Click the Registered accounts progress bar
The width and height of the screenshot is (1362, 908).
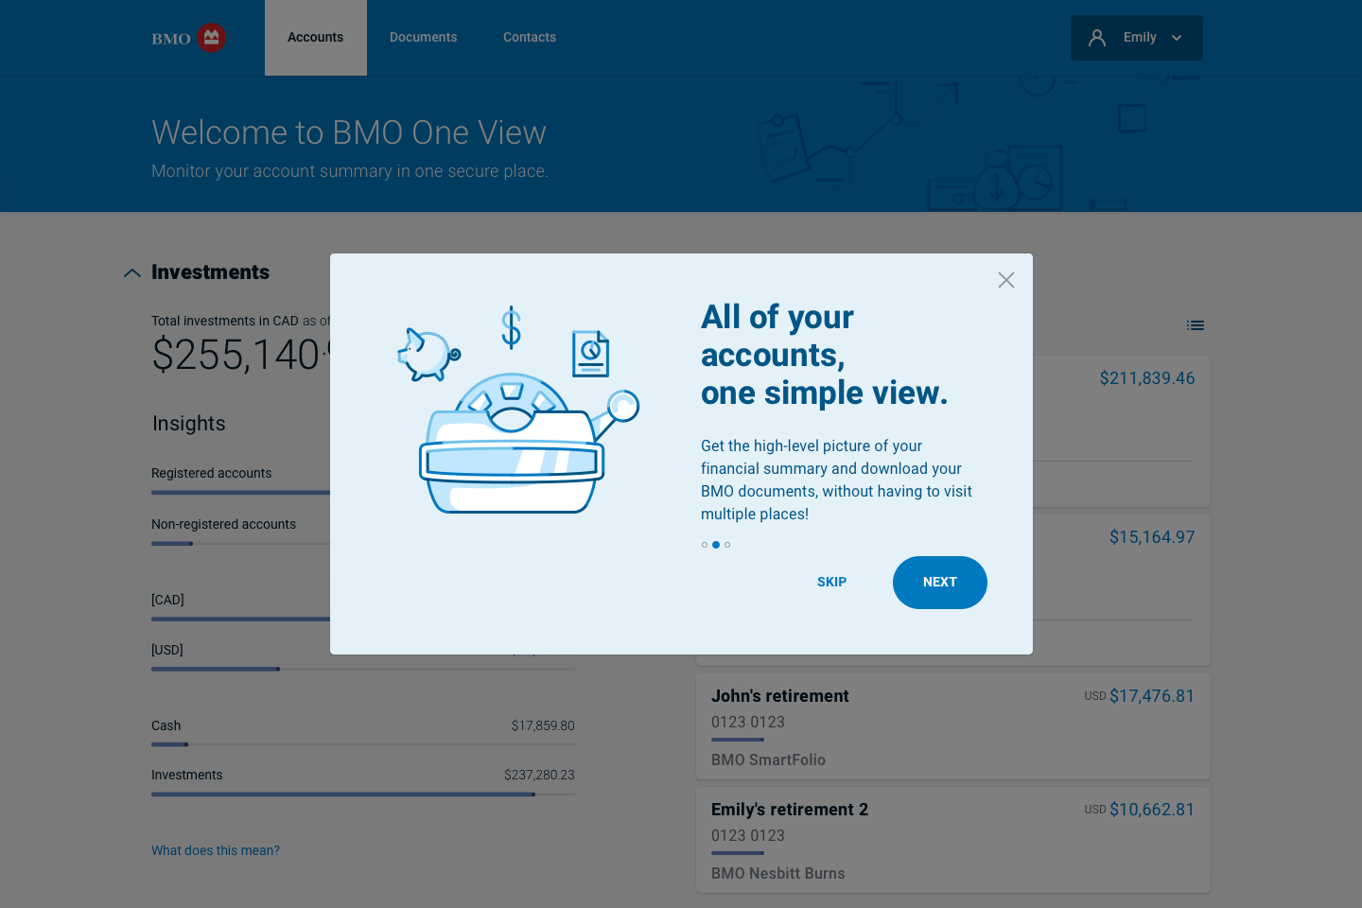[241, 493]
